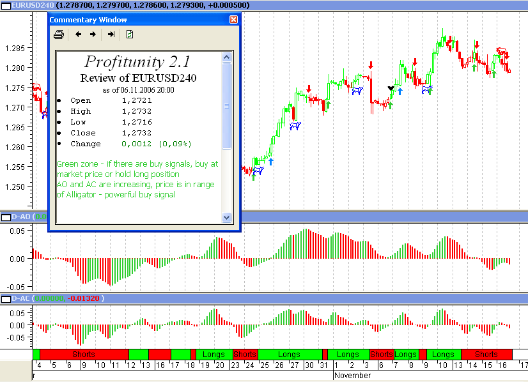This screenshot has width=528, height=382.
Task: Go to previous commentary with left arrow
Action: [x=78, y=34]
